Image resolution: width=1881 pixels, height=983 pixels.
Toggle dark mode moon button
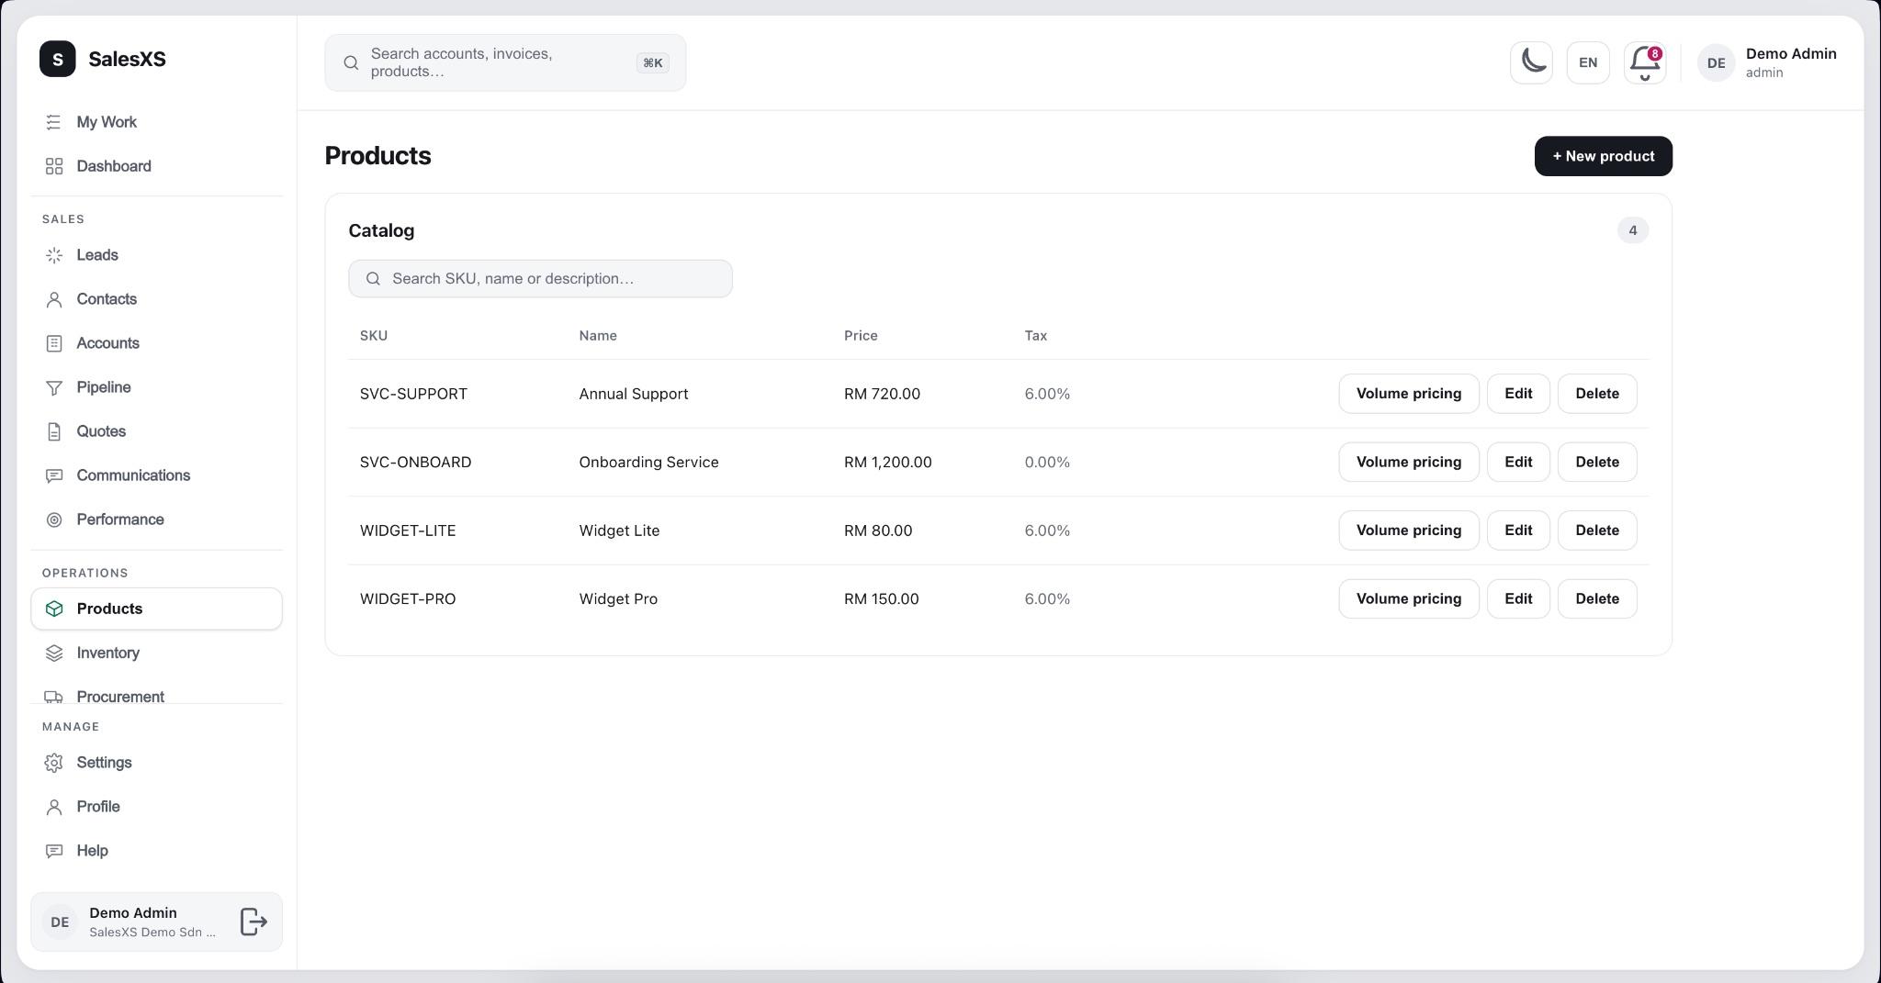pos(1531,62)
